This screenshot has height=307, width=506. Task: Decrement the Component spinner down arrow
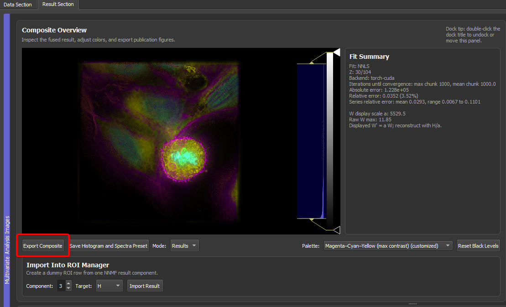(68, 288)
